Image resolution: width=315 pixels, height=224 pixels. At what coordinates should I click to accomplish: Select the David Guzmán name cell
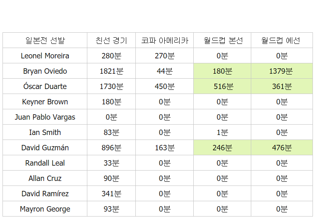coord(45,148)
